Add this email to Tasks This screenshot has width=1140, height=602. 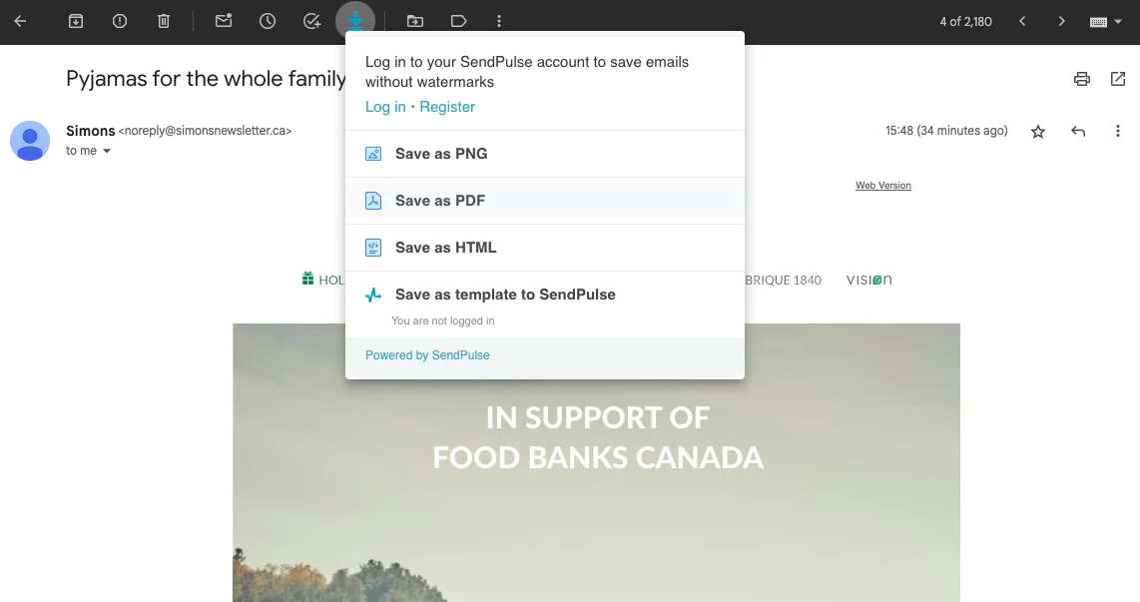tap(311, 20)
